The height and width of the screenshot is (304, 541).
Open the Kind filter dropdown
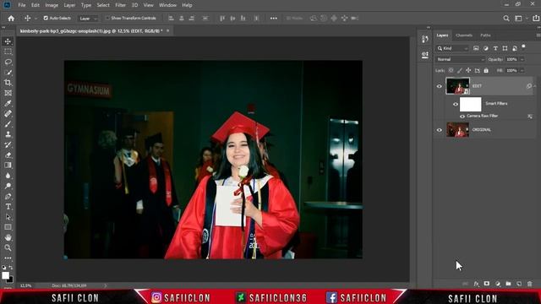tap(452, 48)
